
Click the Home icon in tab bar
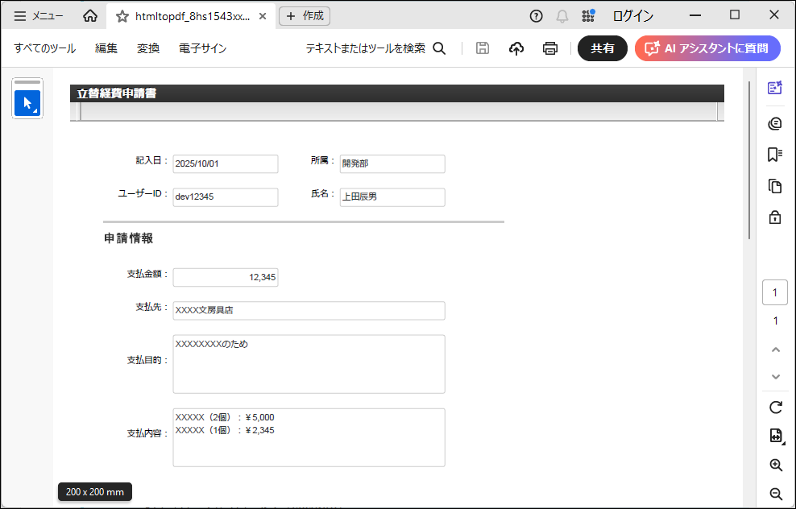pos(90,16)
